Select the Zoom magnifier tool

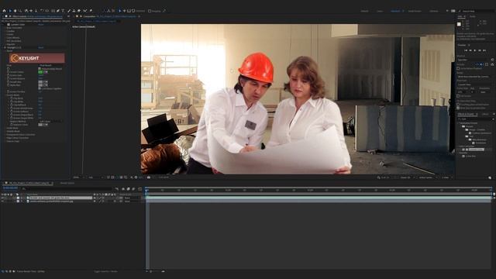(x=20, y=11)
